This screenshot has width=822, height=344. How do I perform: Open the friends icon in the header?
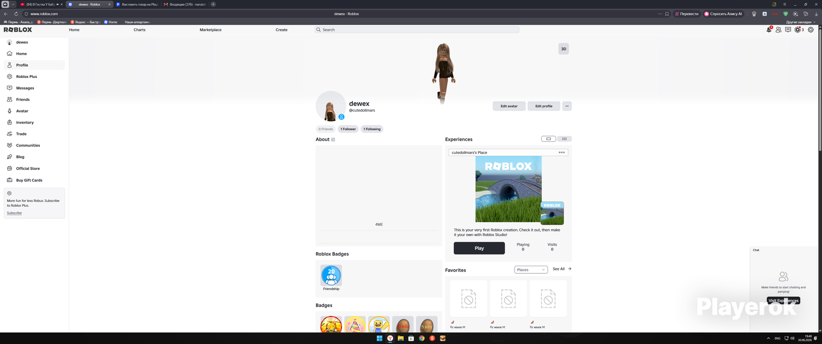click(778, 30)
